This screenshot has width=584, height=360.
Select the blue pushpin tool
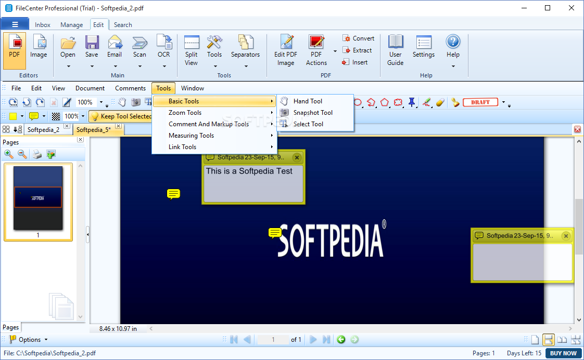(x=412, y=102)
